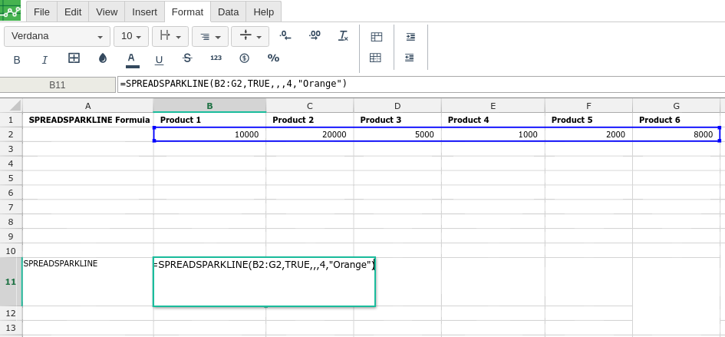This screenshot has width=725, height=337.
Task: Click the fill color droplet icon
Action: point(103,58)
